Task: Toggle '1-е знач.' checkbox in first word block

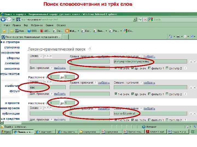Action: pos(115,68)
